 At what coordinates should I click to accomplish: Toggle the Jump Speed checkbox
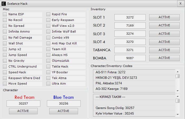pyautogui.click(x=5, y=55)
